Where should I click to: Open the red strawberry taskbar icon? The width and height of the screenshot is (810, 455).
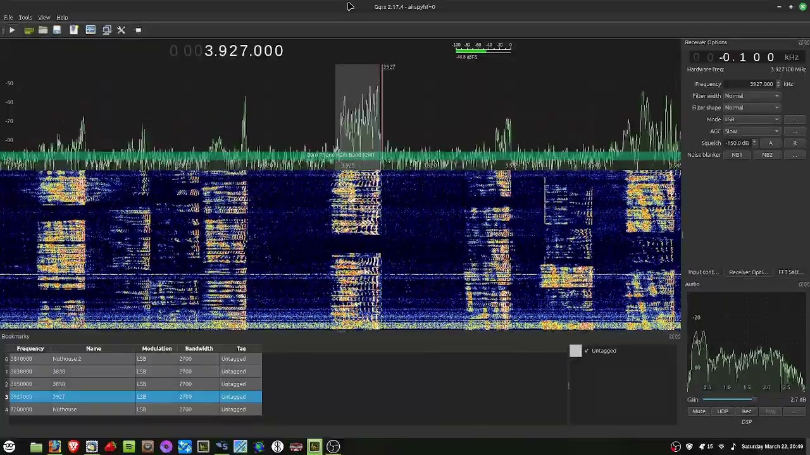tap(111, 447)
